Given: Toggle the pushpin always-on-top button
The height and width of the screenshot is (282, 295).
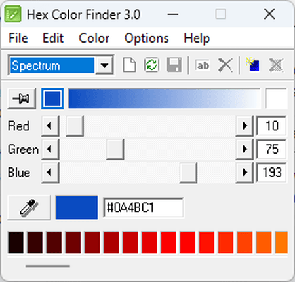Looking at the screenshot, I should click(22, 98).
